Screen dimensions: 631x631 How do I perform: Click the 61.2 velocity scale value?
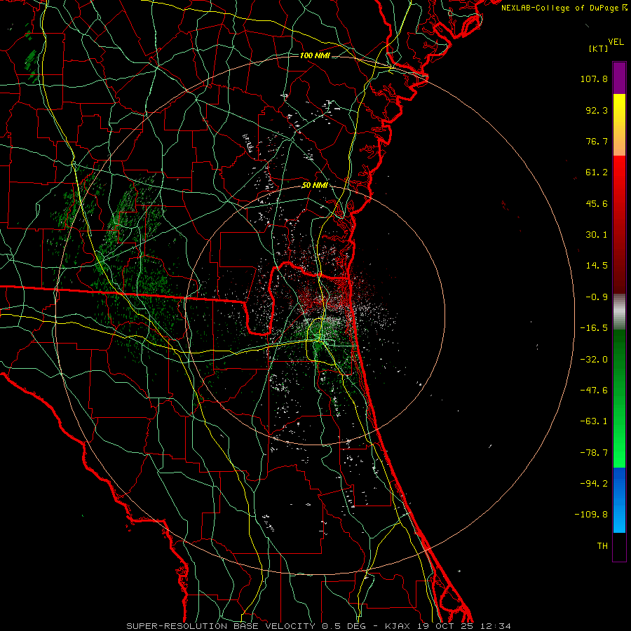(597, 172)
